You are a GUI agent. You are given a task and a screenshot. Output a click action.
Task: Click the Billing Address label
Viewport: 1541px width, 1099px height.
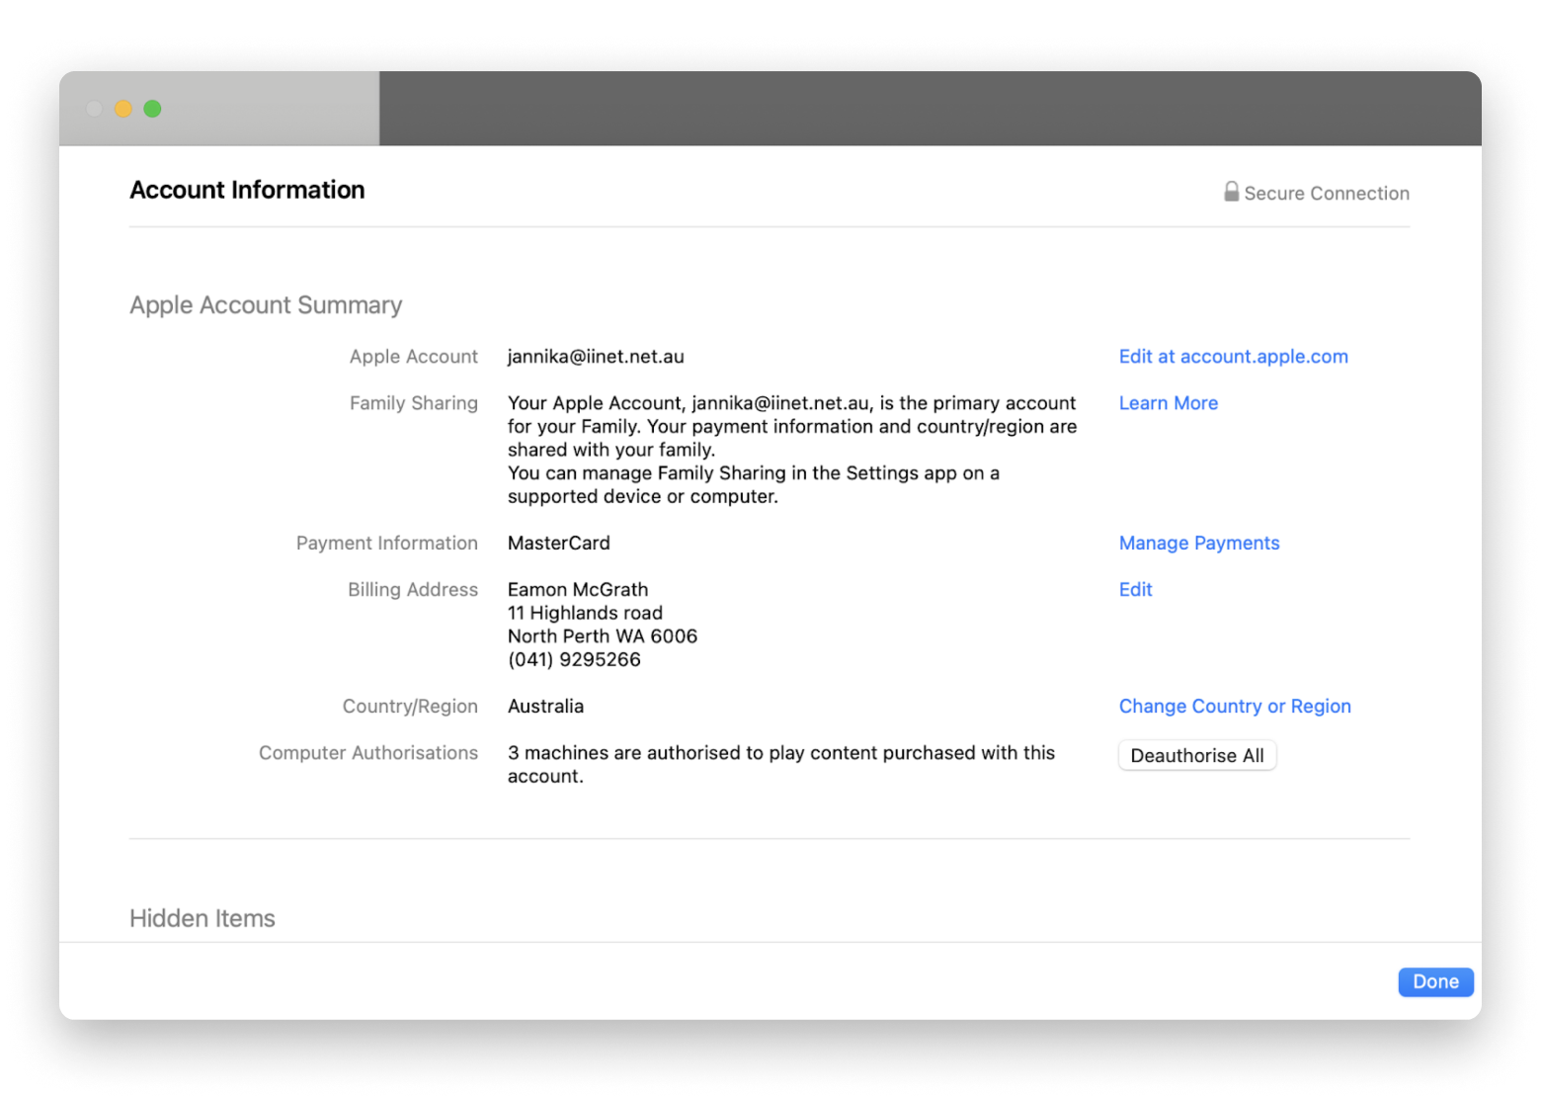413,589
